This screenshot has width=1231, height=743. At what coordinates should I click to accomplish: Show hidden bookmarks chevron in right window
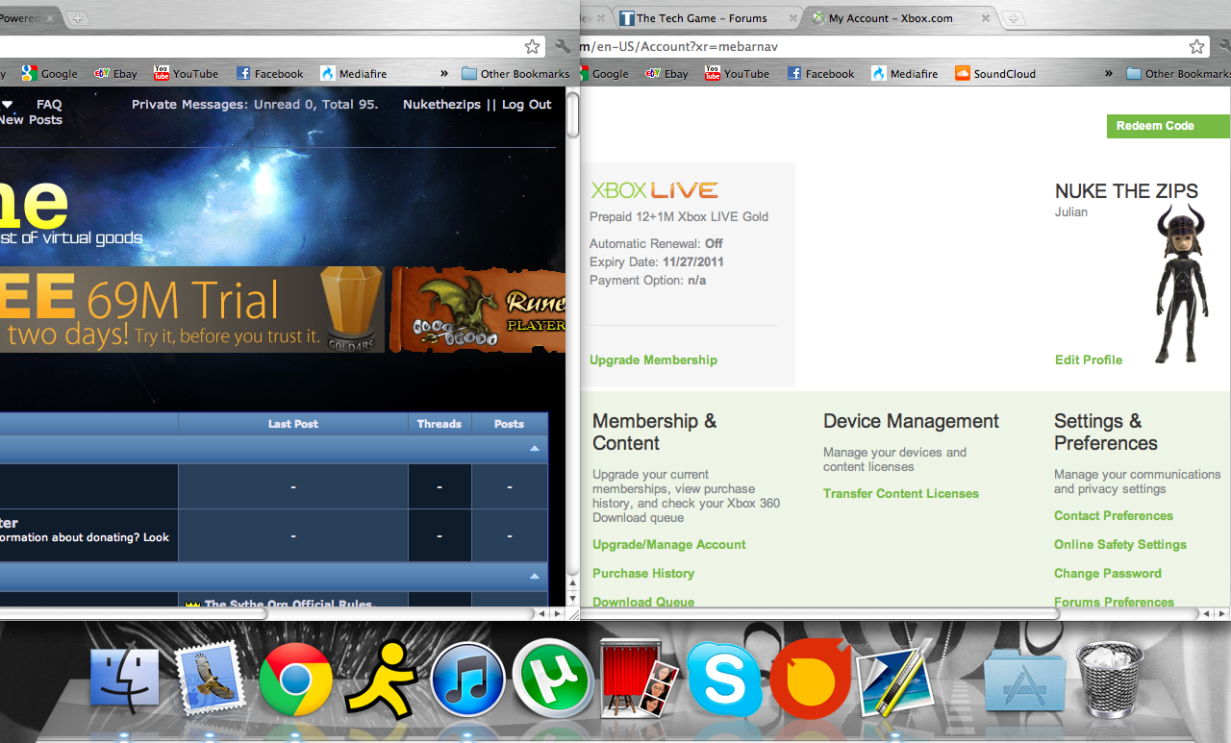[1108, 73]
